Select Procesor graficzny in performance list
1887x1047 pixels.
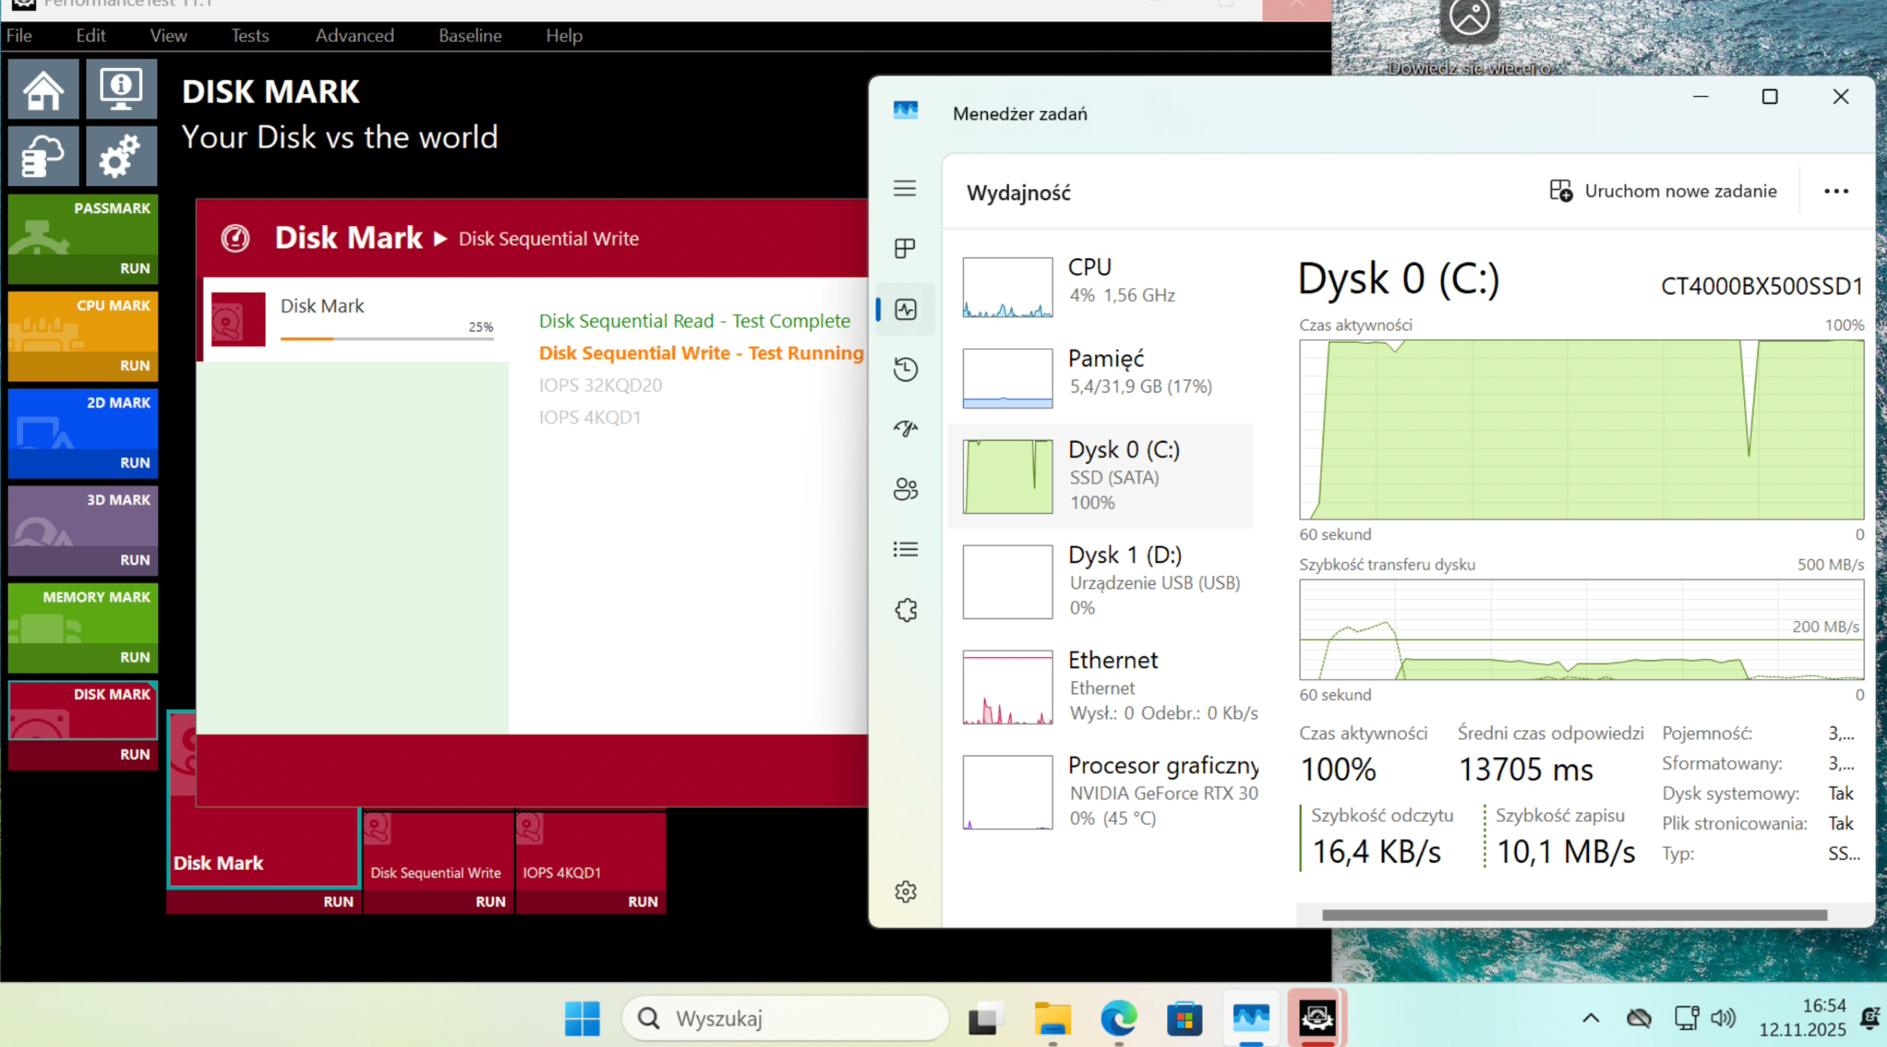click(x=1101, y=793)
